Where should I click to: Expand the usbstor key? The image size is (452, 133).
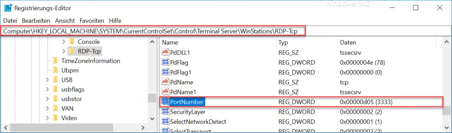click(47, 99)
